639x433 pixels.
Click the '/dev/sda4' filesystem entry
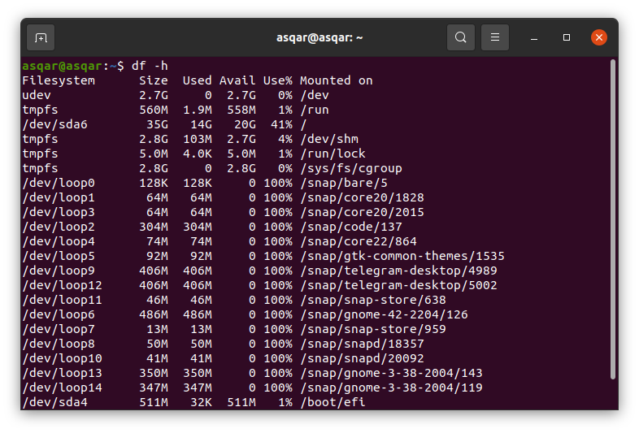click(x=54, y=403)
